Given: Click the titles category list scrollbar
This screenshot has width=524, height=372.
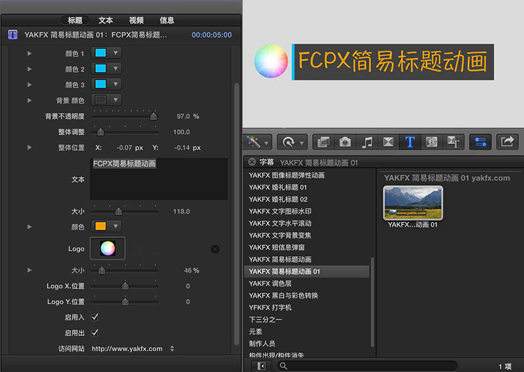Looking at the screenshot, I should click(x=372, y=302).
